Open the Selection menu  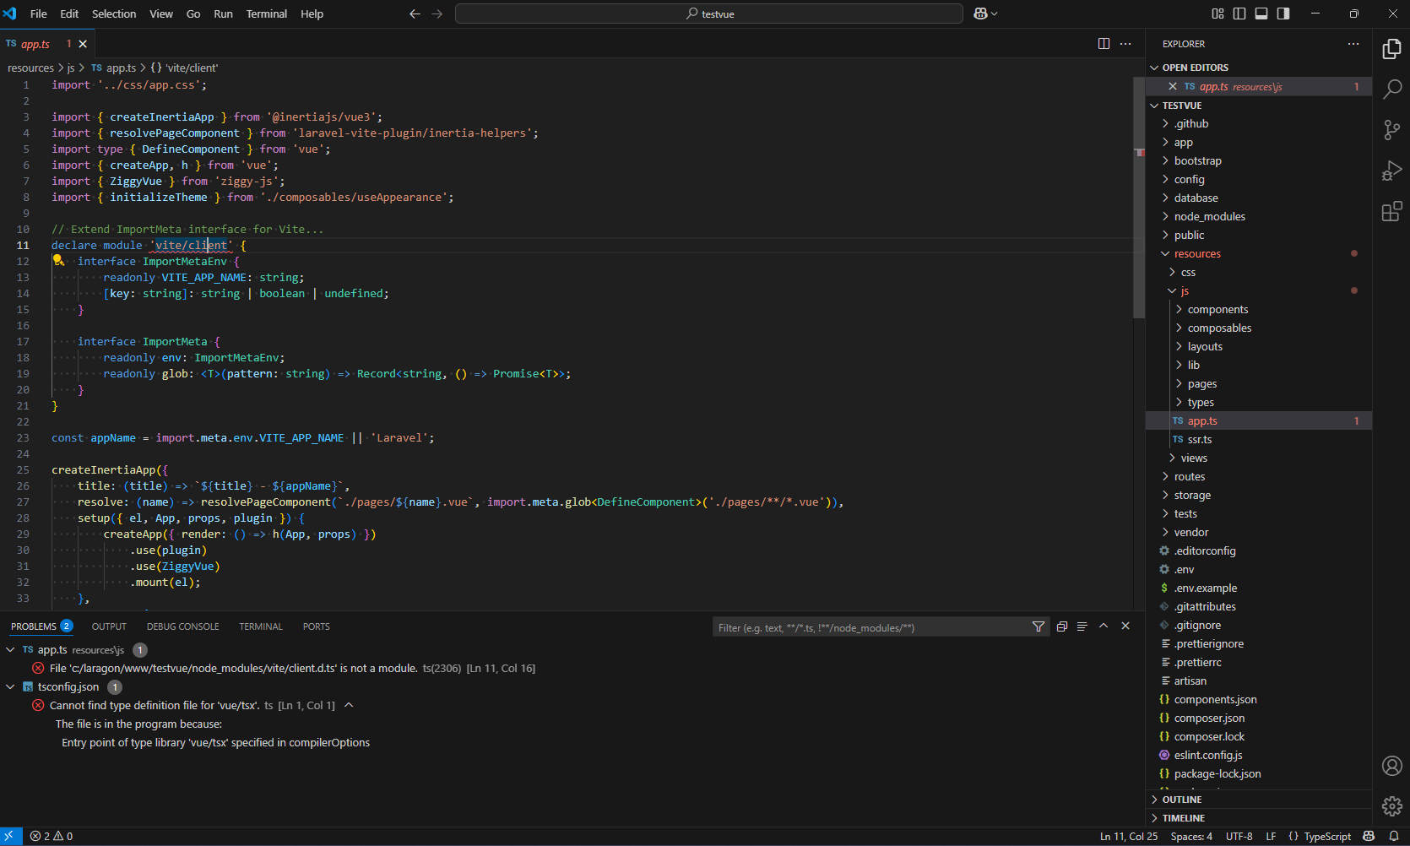click(114, 14)
